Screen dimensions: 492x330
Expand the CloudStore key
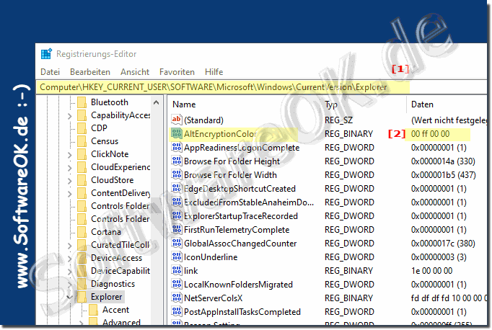(x=70, y=181)
